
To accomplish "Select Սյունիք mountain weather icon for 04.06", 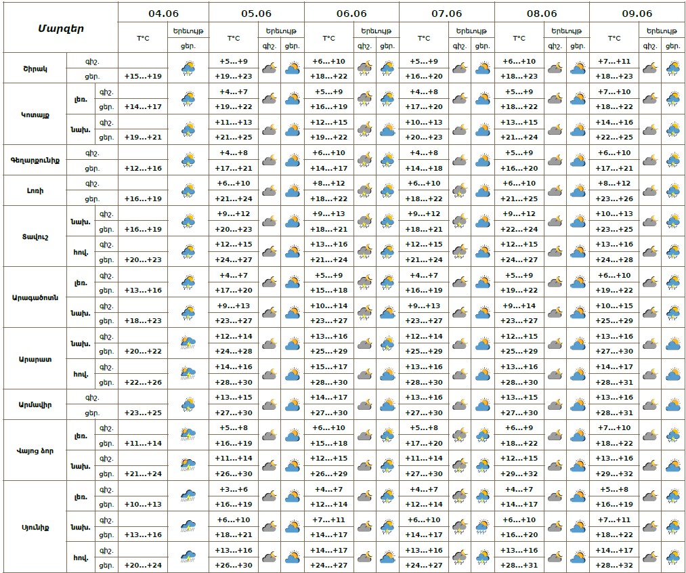I will tap(188, 496).
